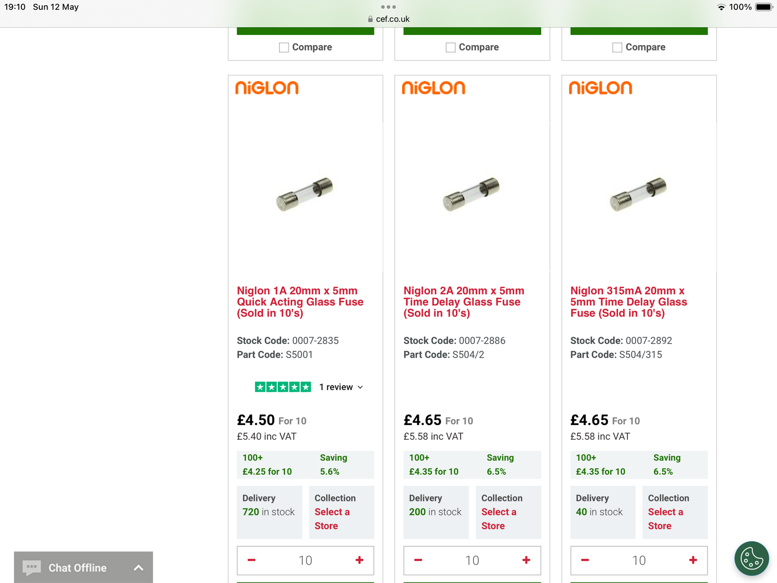Click the minus icon for 1A fuse quantity

tap(252, 560)
